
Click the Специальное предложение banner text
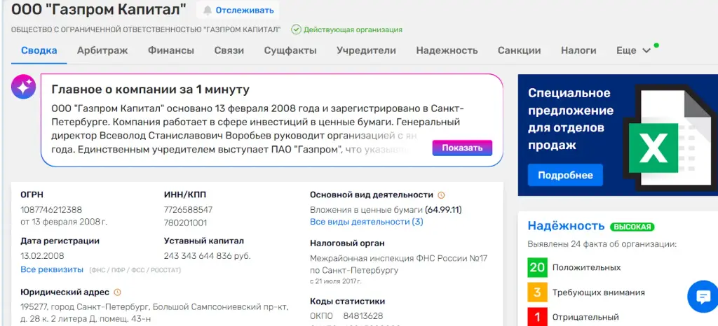coord(571,119)
